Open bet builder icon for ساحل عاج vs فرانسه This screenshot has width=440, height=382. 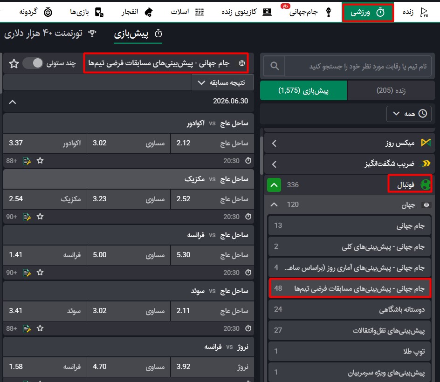(27, 273)
